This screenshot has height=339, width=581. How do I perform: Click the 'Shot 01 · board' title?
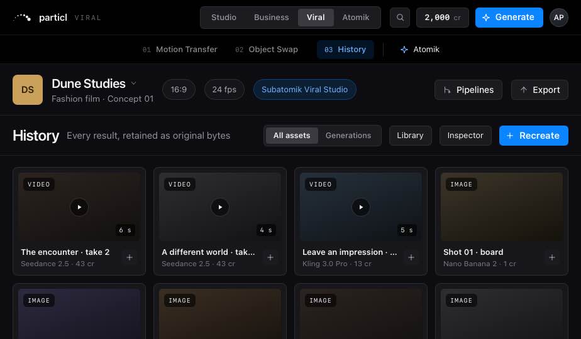[473, 252]
